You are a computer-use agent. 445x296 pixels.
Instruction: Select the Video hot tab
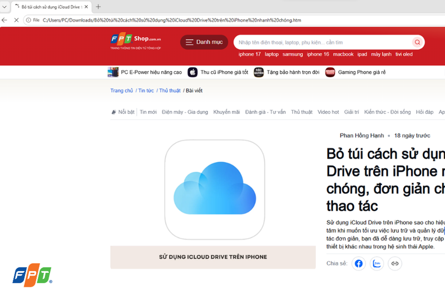(x=328, y=112)
